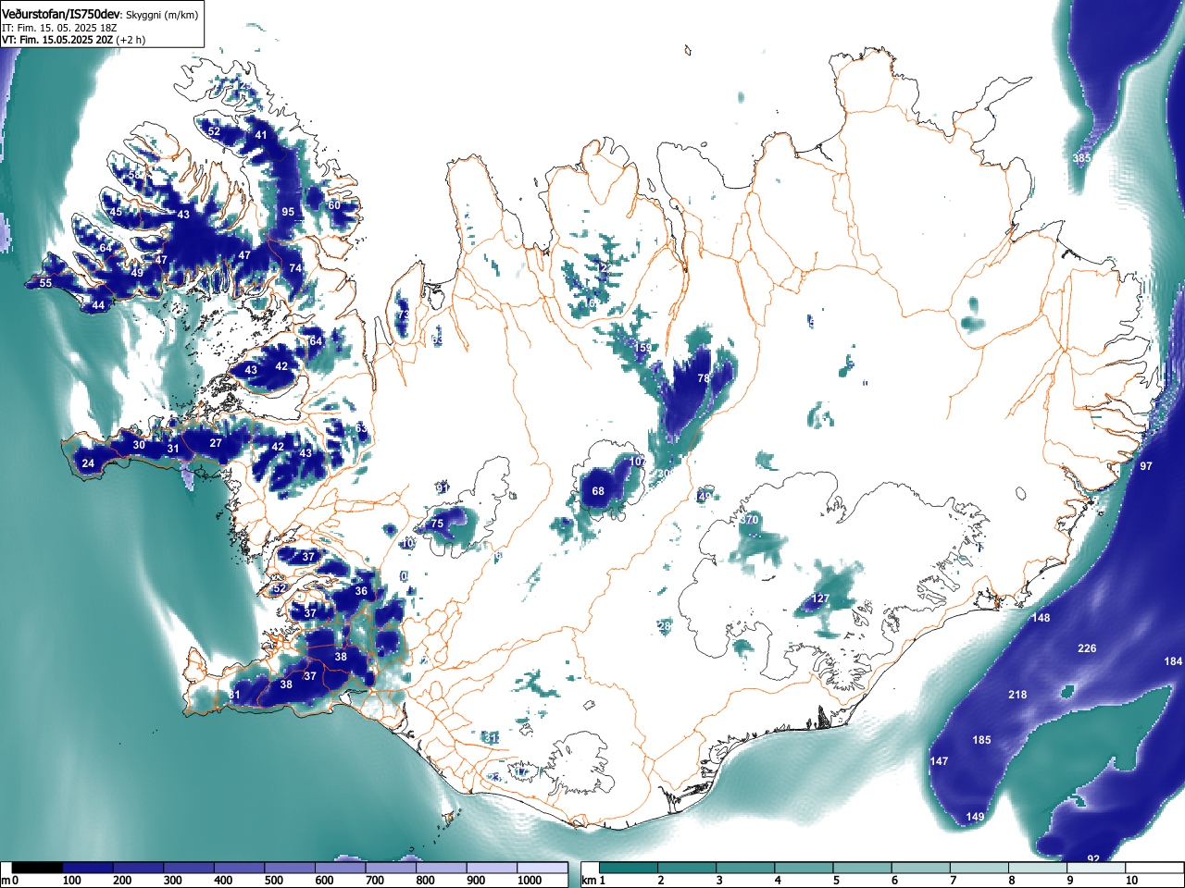
Task: Click the 'km 1' label on the kilometer scale
Action: coord(593,882)
